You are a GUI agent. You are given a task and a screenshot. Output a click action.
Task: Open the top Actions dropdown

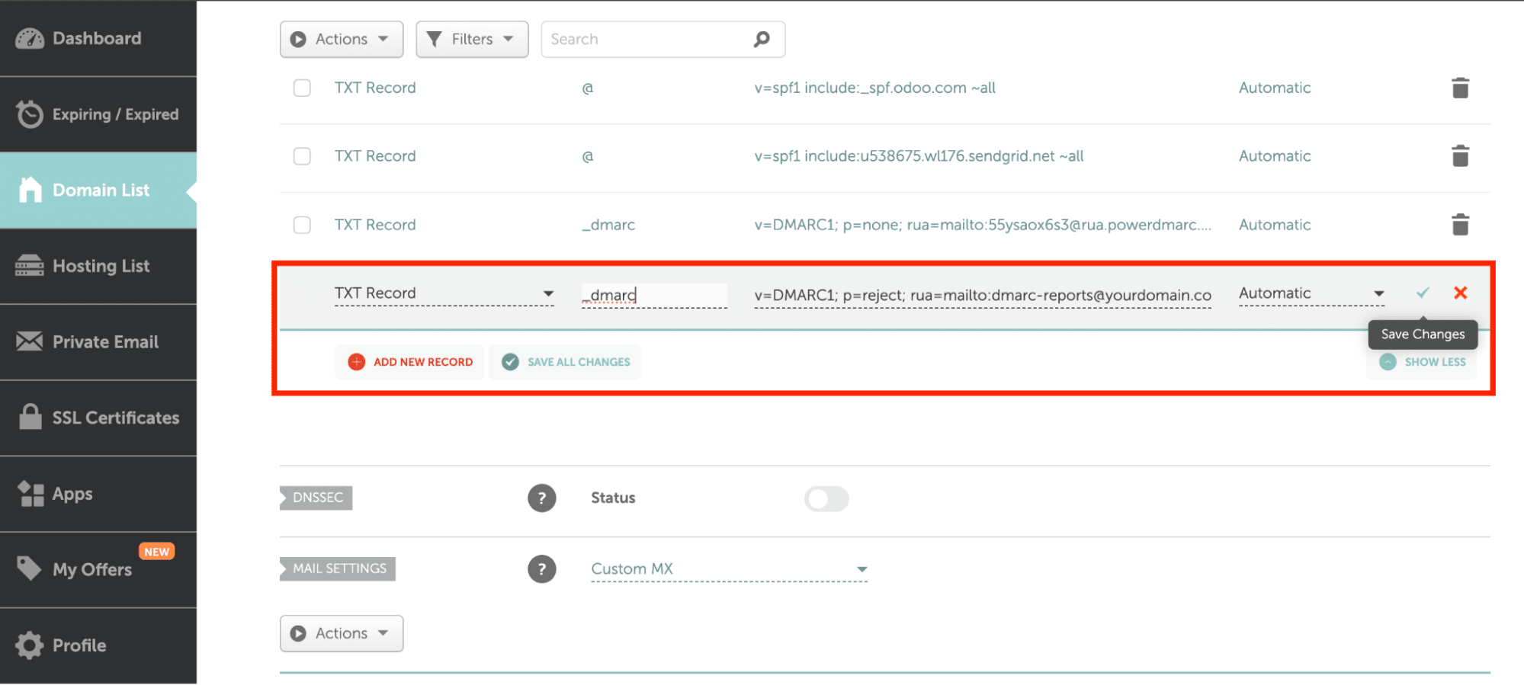[341, 40]
